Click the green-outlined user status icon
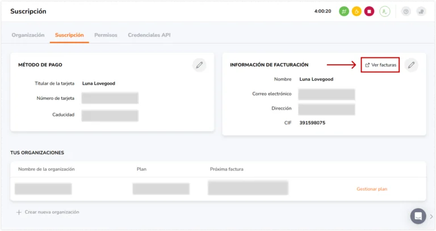Image resolution: width=436 pixels, height=231 pixels. pos(385,11)
